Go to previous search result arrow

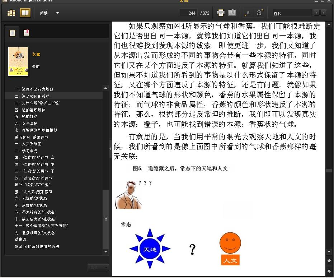[316, 13]
